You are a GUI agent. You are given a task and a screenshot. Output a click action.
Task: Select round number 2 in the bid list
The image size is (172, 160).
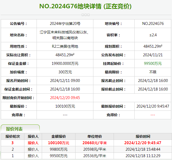coord(13,149)
